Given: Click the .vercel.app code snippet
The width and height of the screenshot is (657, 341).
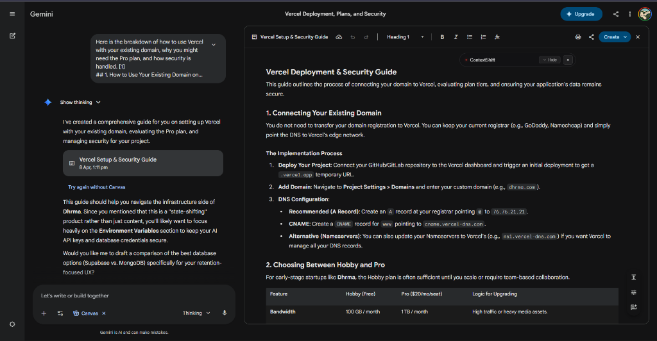Looking at the screenshot, I should coord(296,175).
